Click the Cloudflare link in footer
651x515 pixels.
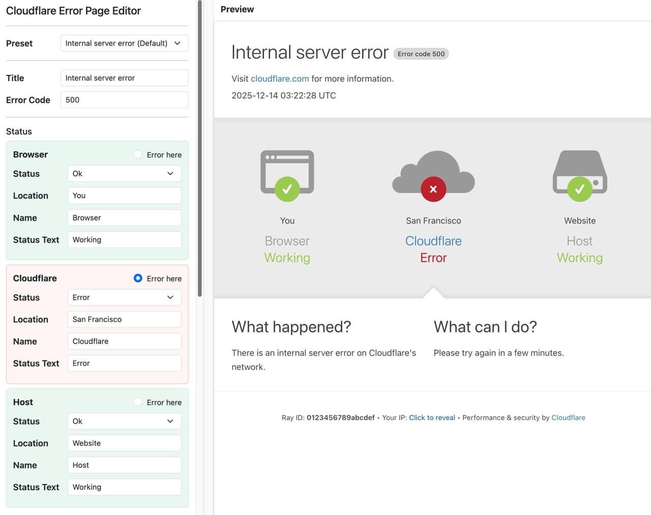[x=568, y=418]
